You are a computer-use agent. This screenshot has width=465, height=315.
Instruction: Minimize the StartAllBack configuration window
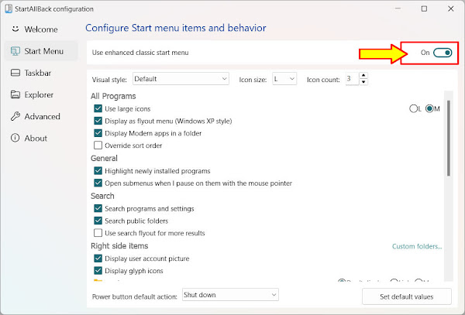398,9
